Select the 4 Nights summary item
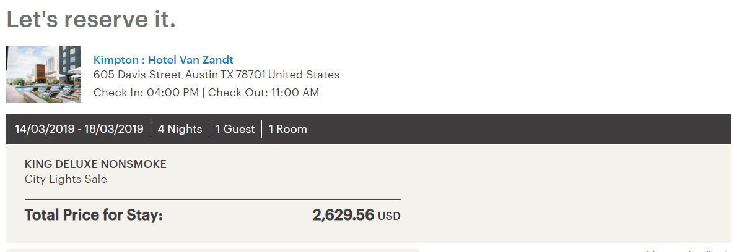The width and height of the screenshot is (734, 252). click(180, 129)
